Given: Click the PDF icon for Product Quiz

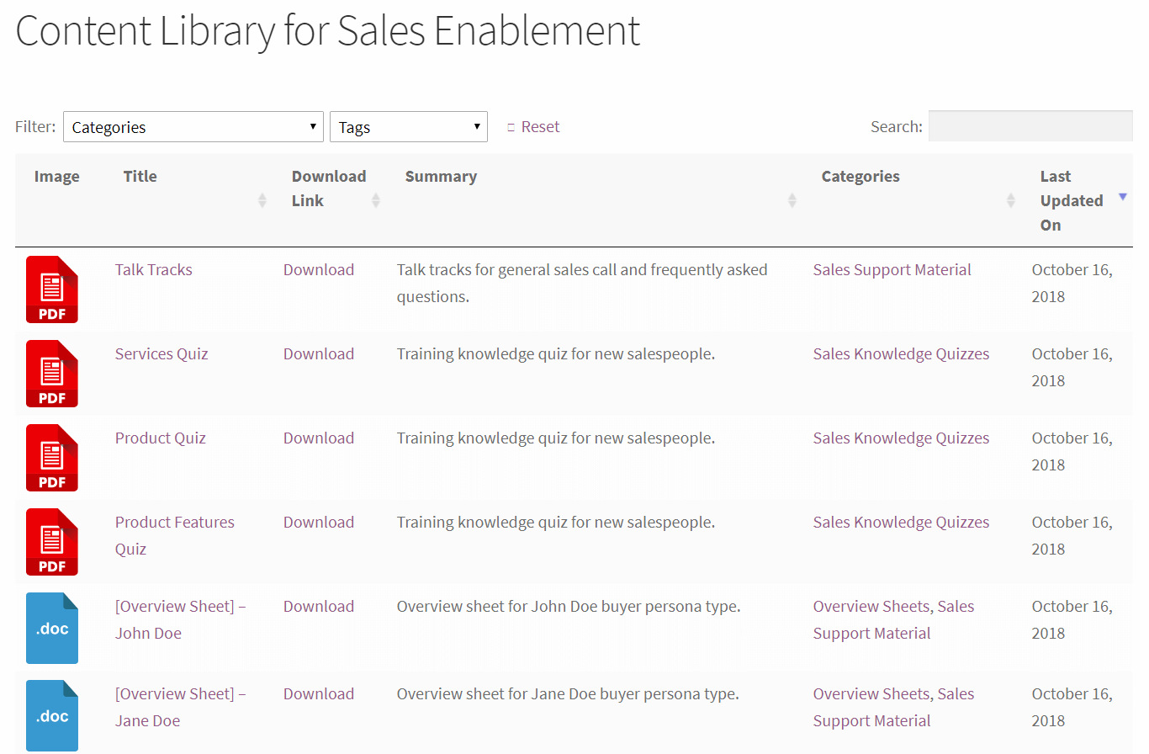Looking at the screenshot, I should [x=51, y=458].
